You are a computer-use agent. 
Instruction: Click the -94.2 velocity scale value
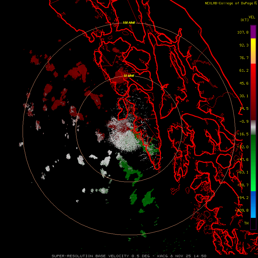(243, 198)
